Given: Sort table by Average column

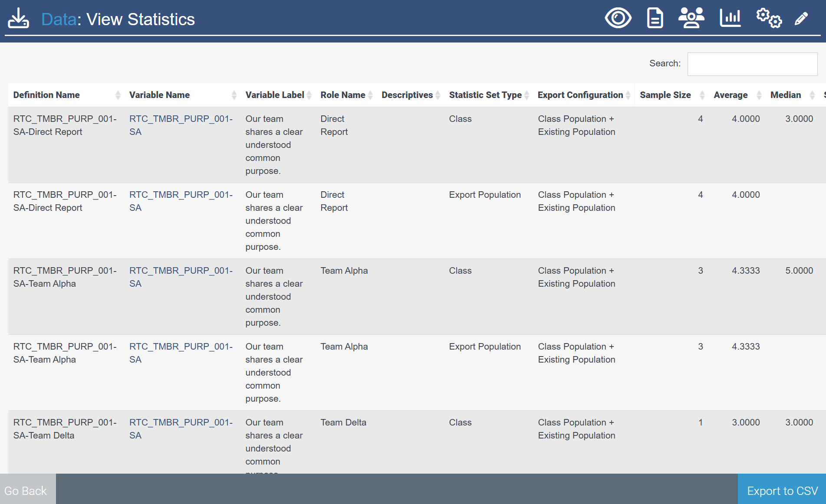Looking at the screenshot, I should click(731, 95).
